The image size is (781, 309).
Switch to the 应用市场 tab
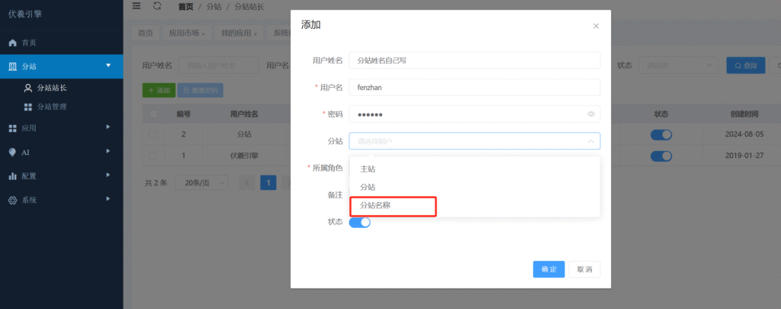(x=187, y=33)
